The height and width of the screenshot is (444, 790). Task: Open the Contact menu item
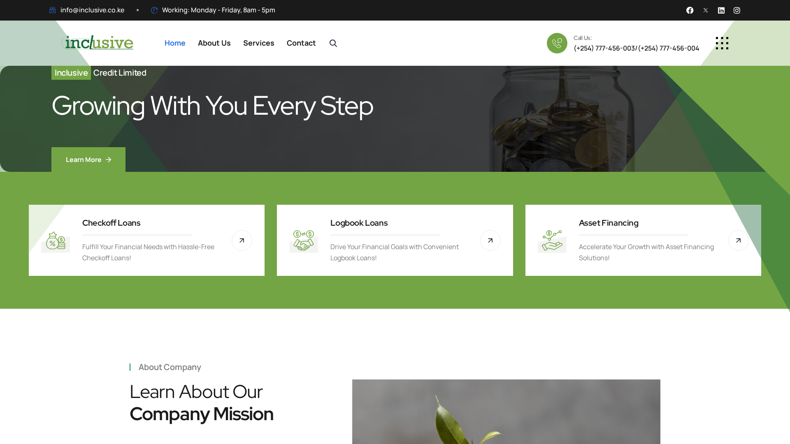(301, 43)
